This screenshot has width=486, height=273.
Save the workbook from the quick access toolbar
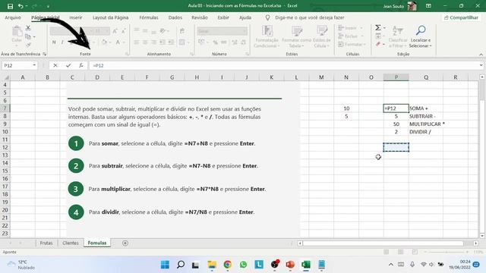click(10, 6)
